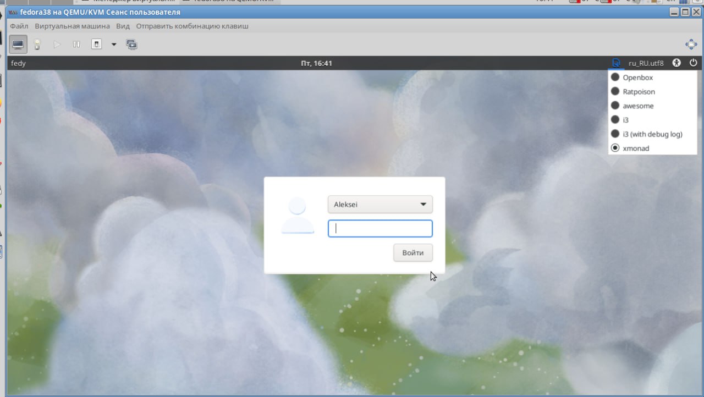The height and width of the screenshot is (397, 704).
Task: Choose the plain i3 session
Action: click(x=652, y=119)
